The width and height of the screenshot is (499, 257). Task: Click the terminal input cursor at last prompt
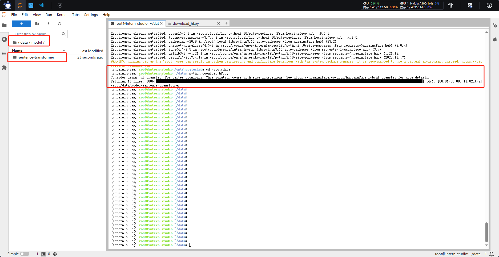point(190,245)
